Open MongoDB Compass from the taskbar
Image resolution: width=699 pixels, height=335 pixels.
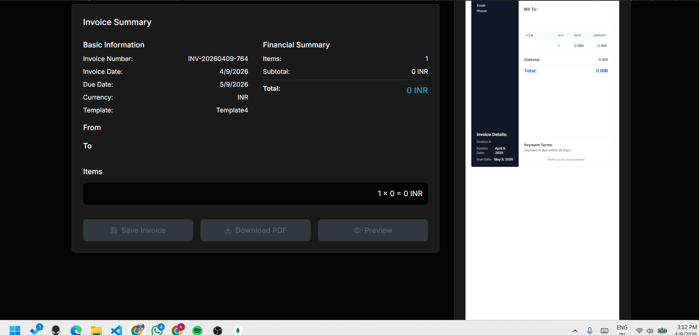point(238,330)
